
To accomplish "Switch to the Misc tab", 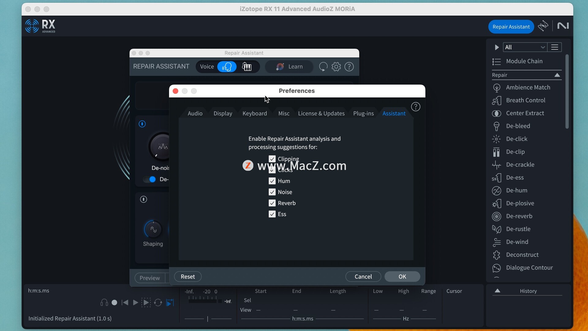I will coord(284,113).
